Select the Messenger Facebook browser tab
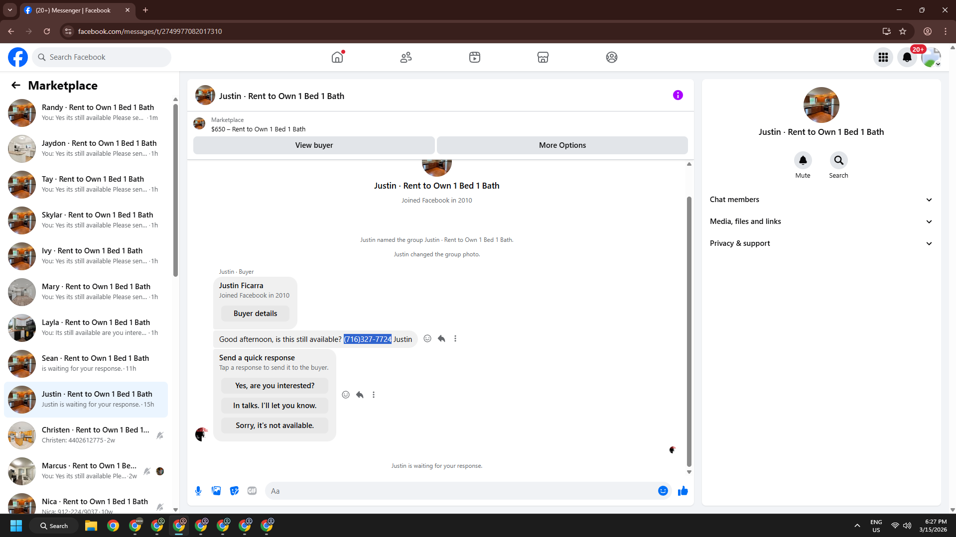Screen dimensions: 956x537 click(x=77, y=10)
